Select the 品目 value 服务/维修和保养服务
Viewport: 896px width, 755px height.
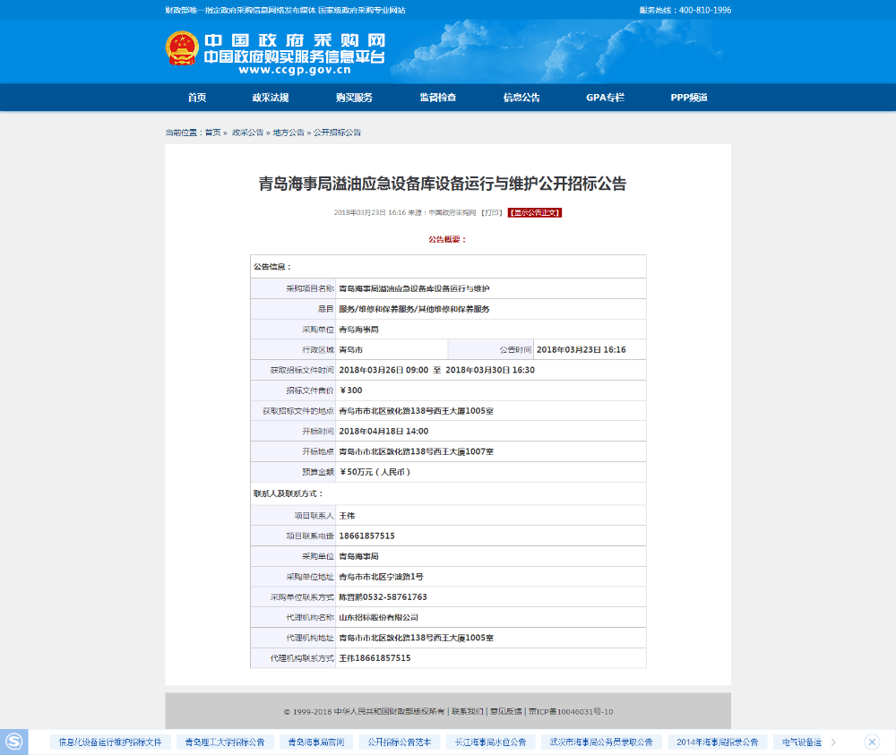pos(414,309)
